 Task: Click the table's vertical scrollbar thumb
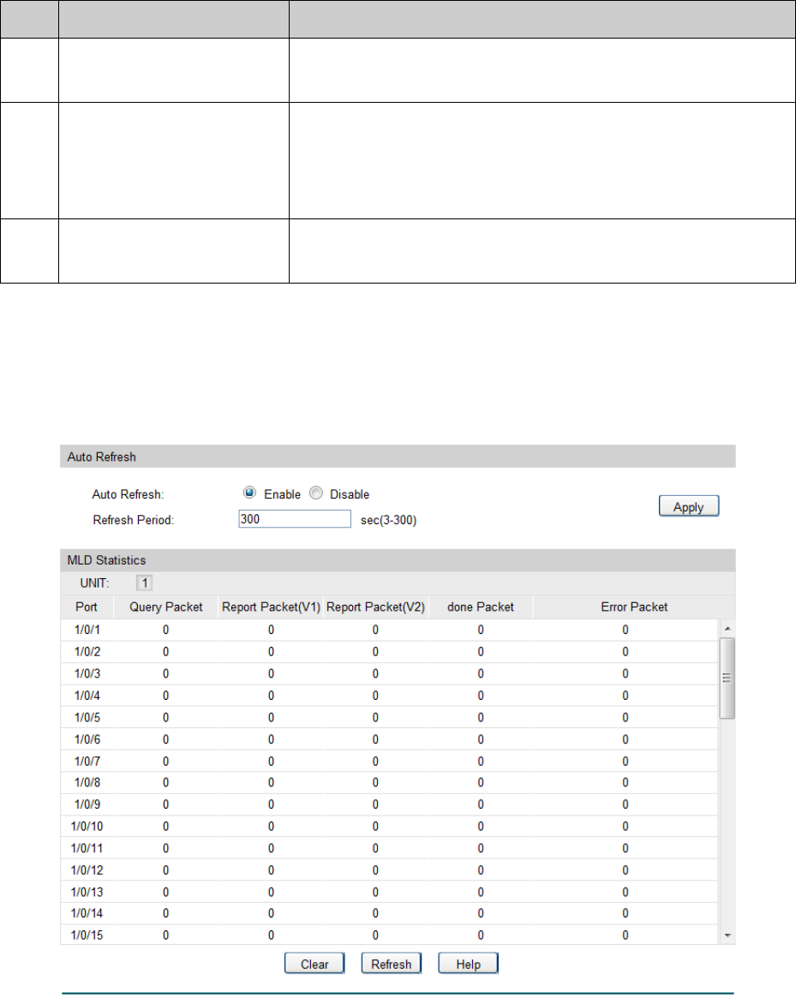coord(727,678)
